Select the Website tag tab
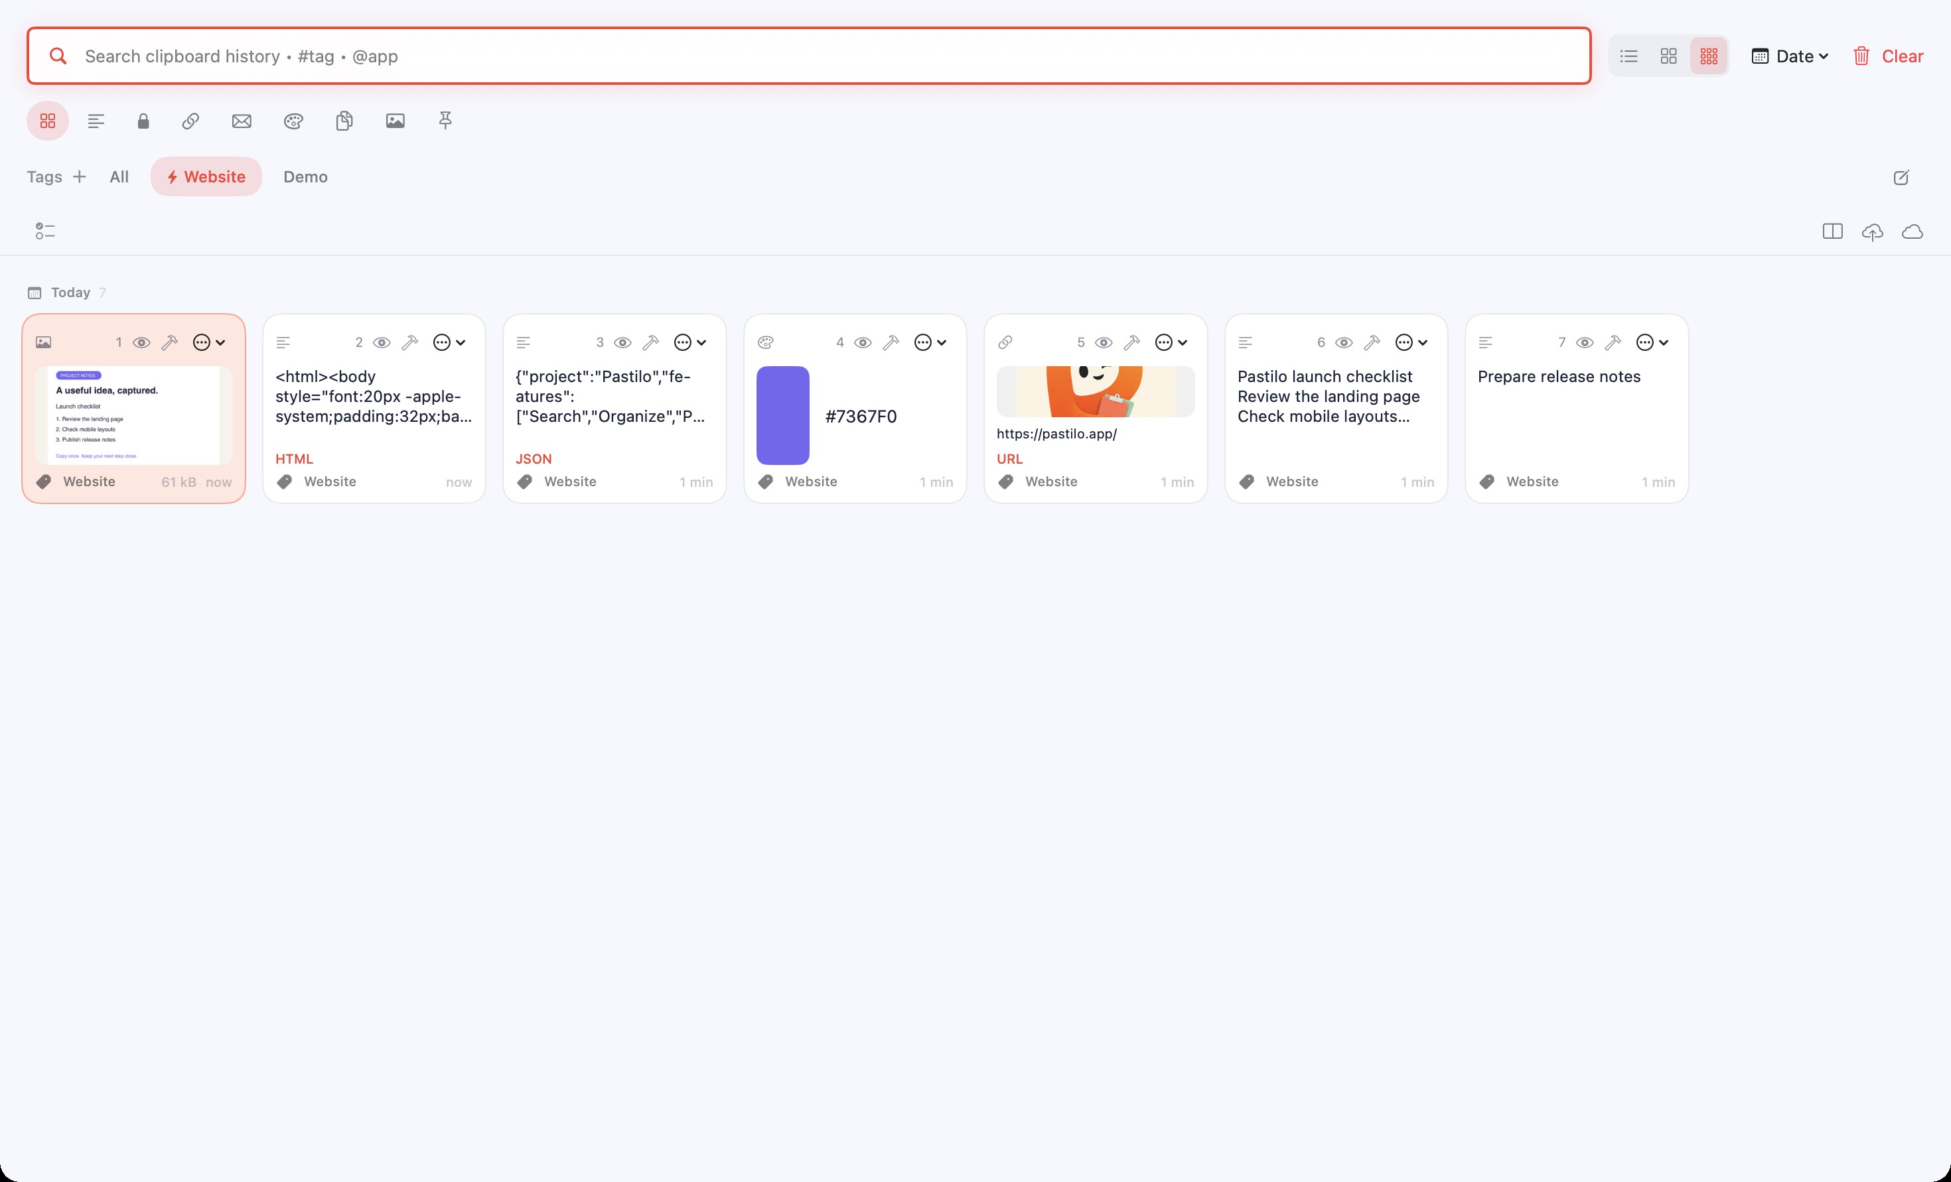This screenshot has width=1951, height=1182. pos(206,176)
